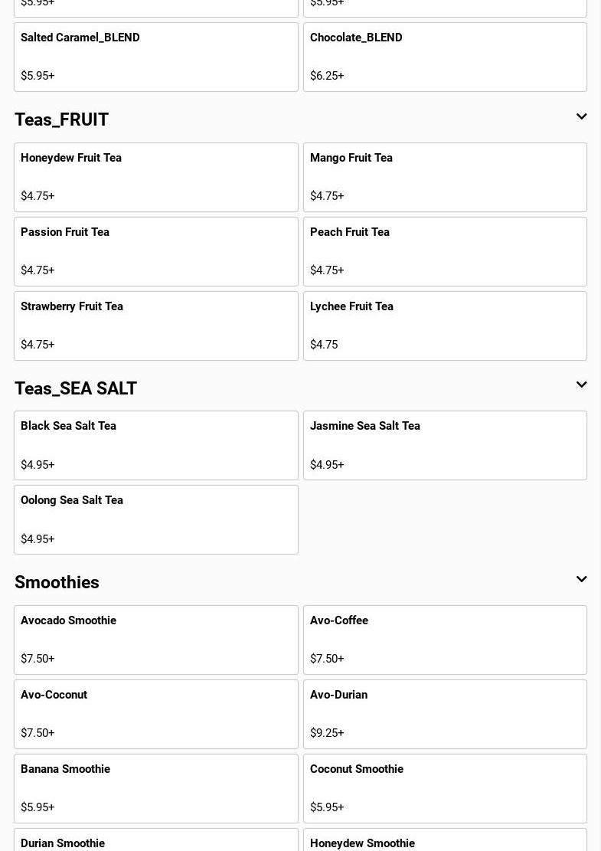Open the Honeydew Fruit Tea item
Viewport: 601px width, 851px height.
tap(156, 177)
